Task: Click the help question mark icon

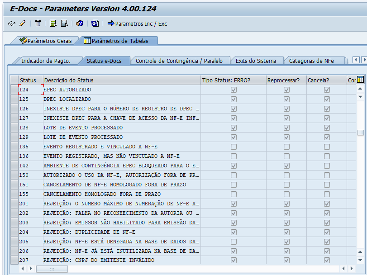Action: click(x=80, y=24)
